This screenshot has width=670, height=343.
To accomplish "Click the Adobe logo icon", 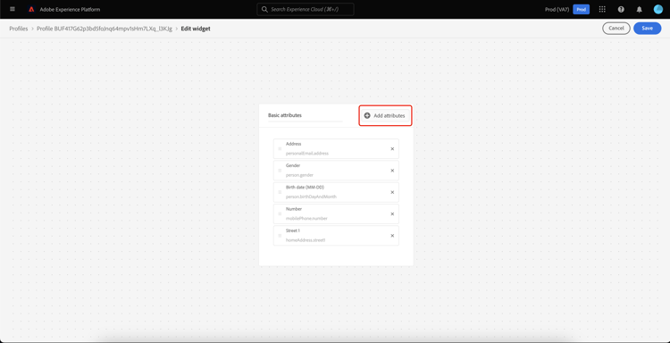I will point(31,9).
